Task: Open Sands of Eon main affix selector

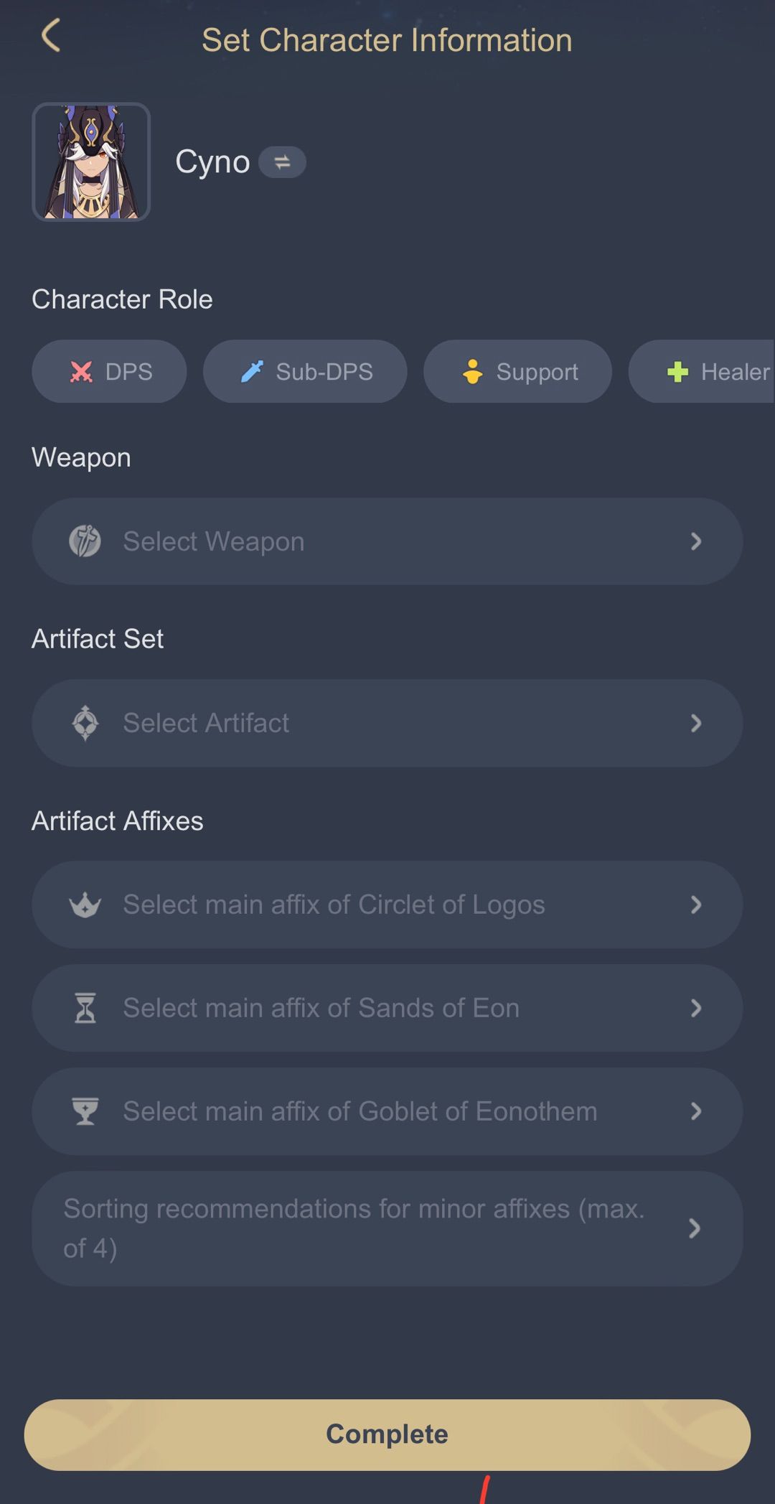Action: tap(387, 1008)
